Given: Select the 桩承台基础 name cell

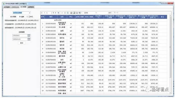Looking at the screenshot, I should tap(62, 34).
